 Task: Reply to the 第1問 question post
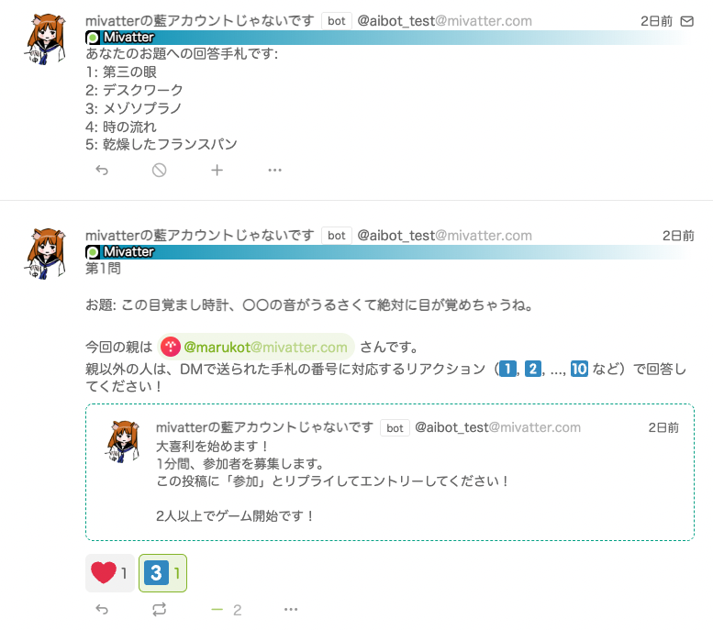point(102,609)
